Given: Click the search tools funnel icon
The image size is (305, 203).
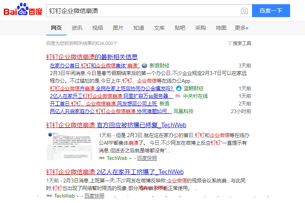Looking at the screenshot, I should (x=230, y=43).
